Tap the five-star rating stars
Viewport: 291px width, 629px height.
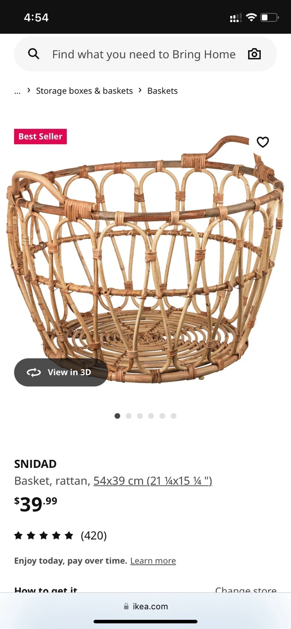pyautogui.click(x=44, y=536)
